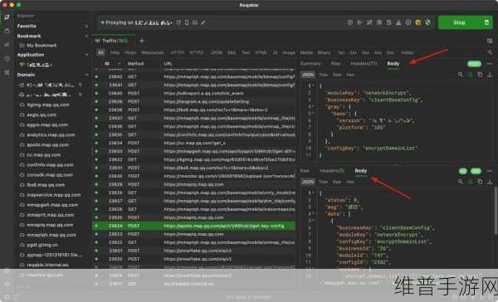Sort the list by the Method column
Screen dimensions: 498x302
click(135, 64)
